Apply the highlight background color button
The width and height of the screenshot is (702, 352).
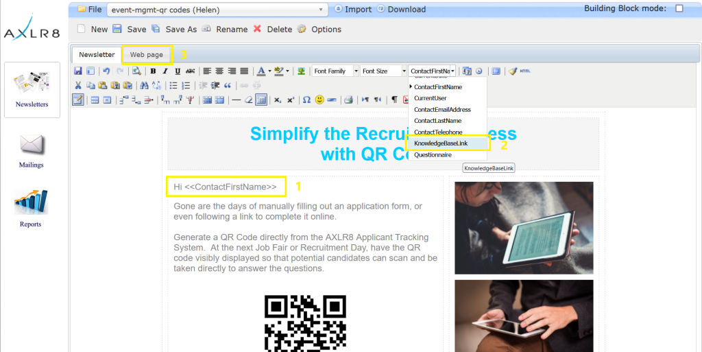(x=278, y=71)
